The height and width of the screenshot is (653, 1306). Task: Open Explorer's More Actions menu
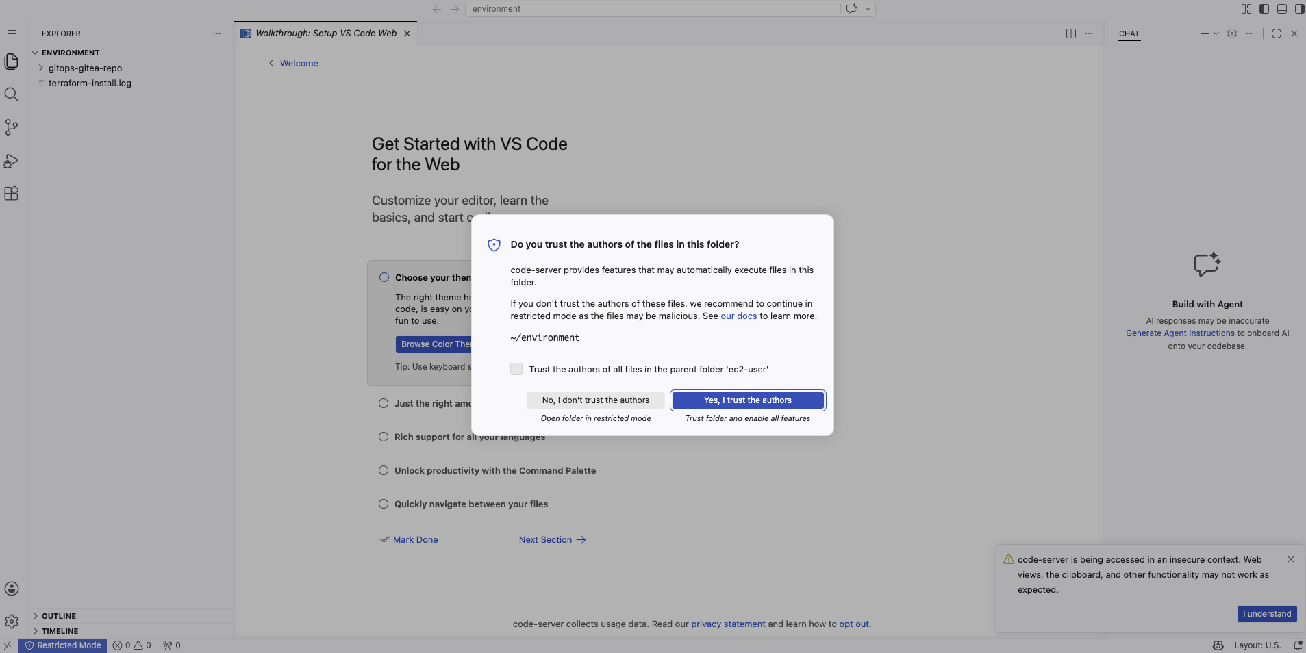coord(217,33)
